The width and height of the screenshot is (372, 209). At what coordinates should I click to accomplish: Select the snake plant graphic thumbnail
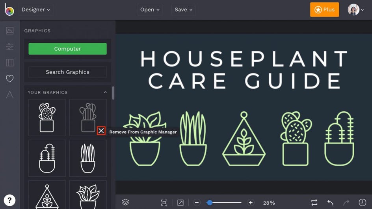coord(88,158)
